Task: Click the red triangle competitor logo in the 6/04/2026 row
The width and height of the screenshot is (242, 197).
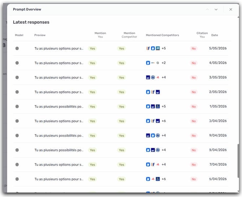Action: [x=153, y=179]
